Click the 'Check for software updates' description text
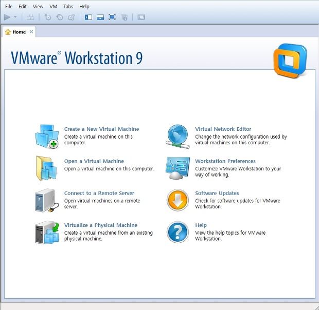The height and width of the screenshot is (310, 319). [x=238, y=204]
